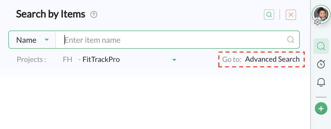Open the timer stopwatch icon in sidebar
331x129 pixels.
click(x=321, y=64)
